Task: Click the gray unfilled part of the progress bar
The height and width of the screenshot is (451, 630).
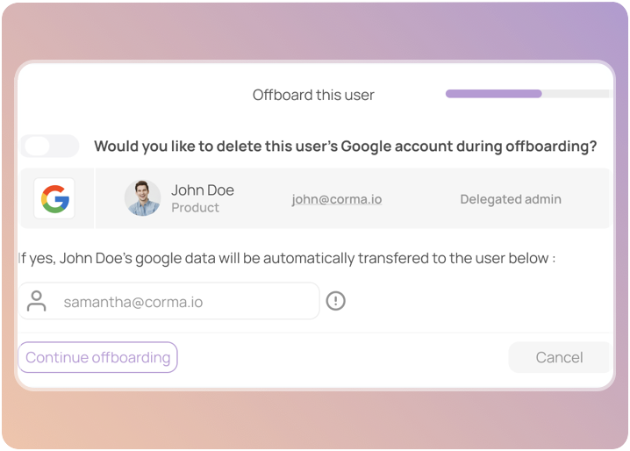Action: pyautogui.click(x=575, y=94)
